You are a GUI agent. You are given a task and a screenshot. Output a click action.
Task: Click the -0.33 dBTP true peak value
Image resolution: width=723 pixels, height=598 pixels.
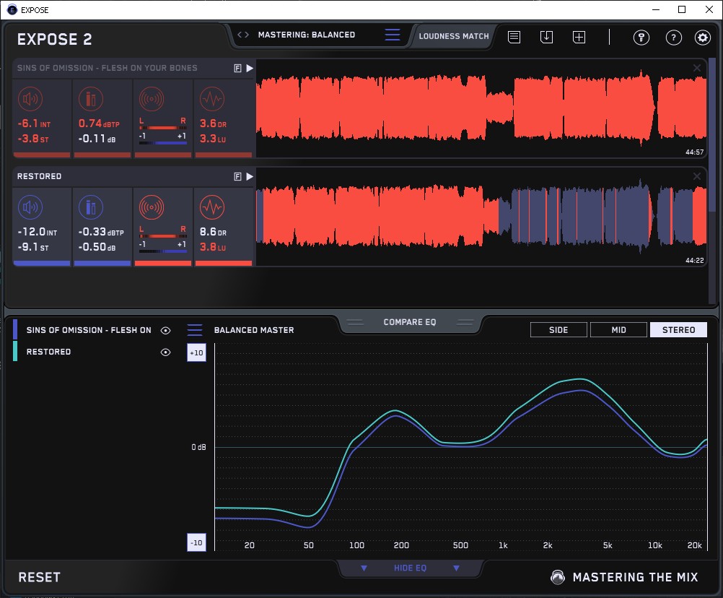coord(101,232)
